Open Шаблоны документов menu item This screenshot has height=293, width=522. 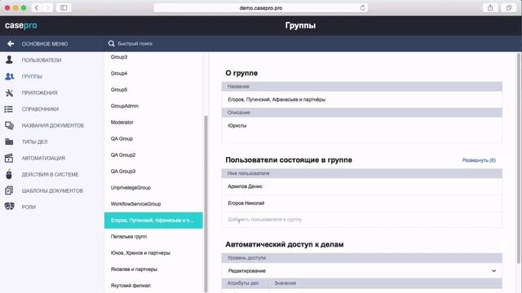(52, 190)
